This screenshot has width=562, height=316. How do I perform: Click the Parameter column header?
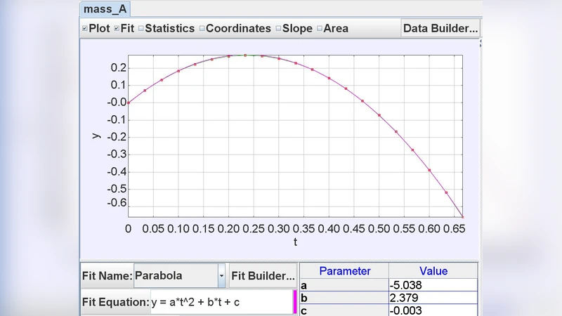(344, 271)
